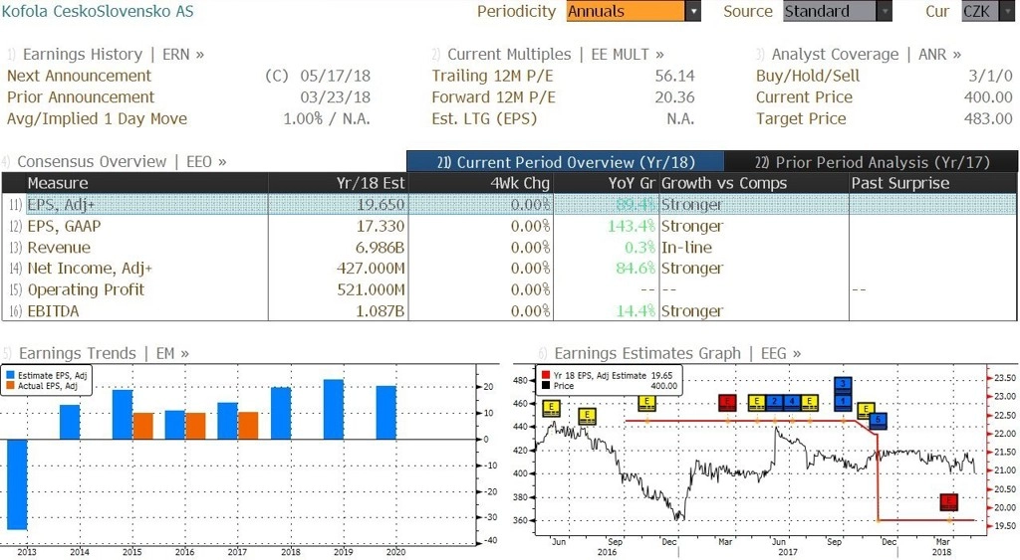This screenshot has height=560, width=1020.
Task: Click the 2017 orange actual EPS bar
Action: [248, 426]
